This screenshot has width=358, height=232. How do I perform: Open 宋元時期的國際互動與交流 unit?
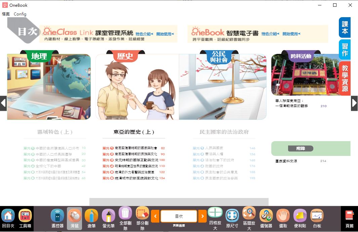134,160
